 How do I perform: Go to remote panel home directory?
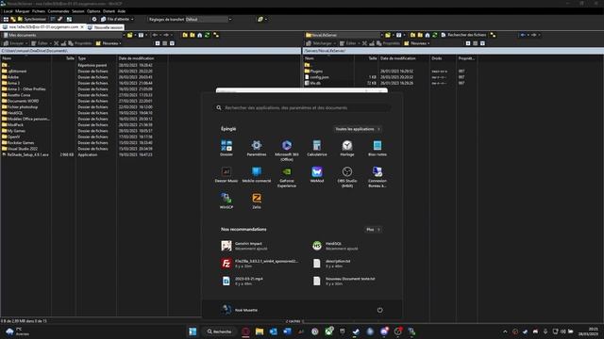(428, 35)
